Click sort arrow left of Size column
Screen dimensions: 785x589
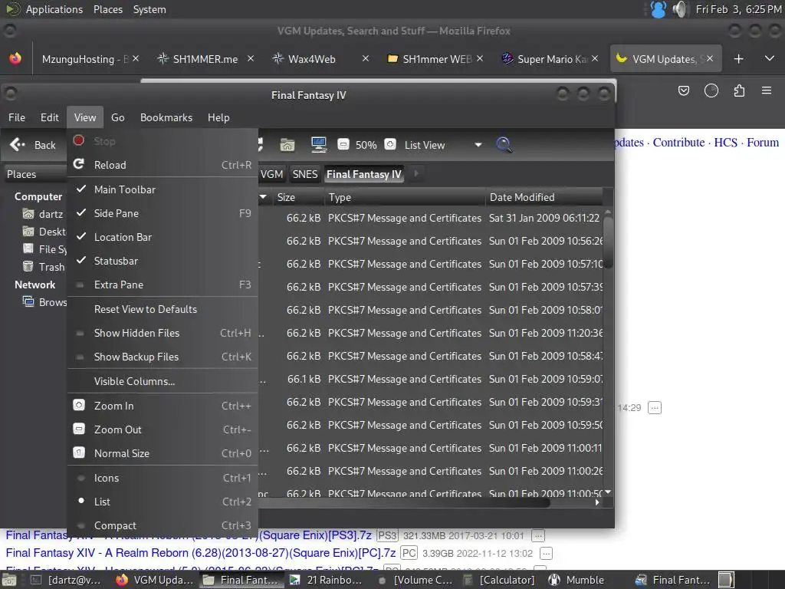[263, 197]
